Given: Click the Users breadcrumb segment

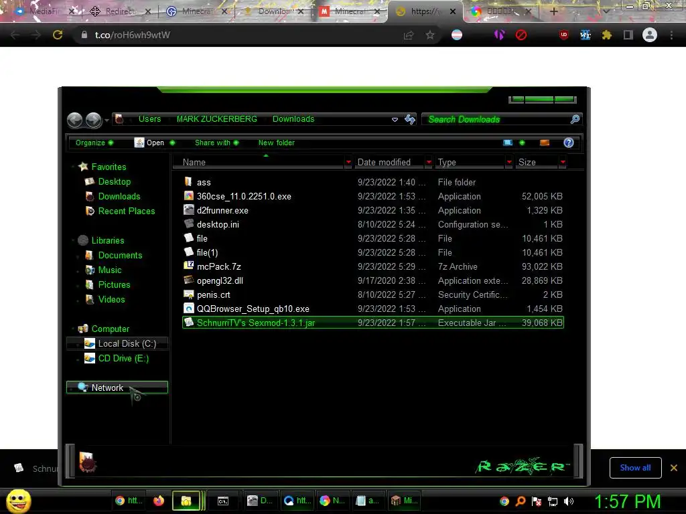Looking at the screenshot, I should tap(149, 119).
